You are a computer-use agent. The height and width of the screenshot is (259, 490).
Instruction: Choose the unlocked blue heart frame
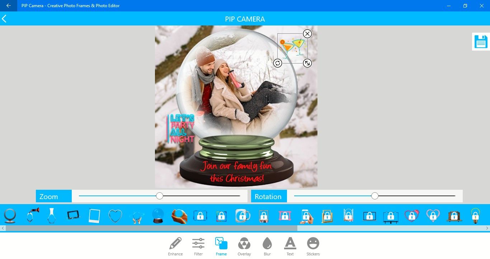[116, 216]
